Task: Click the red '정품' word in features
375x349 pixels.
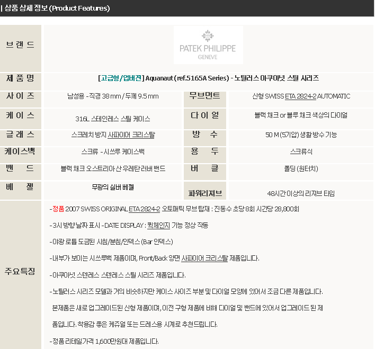Action: click(58, 209)
